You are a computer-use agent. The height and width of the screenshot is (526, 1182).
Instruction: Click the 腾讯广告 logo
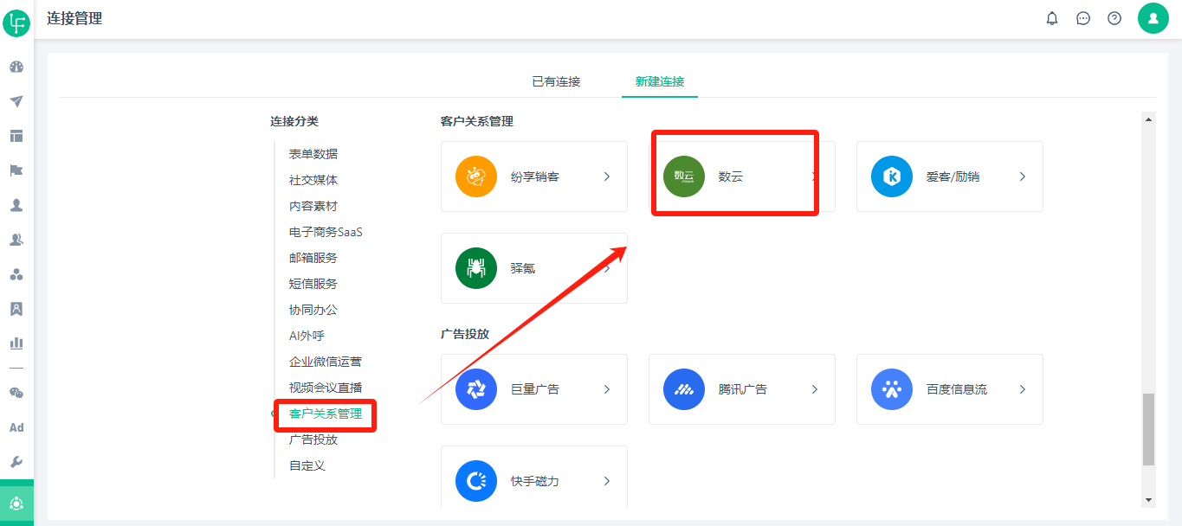pyautogui.click(x=684, y=389)
